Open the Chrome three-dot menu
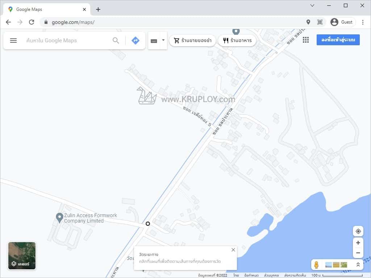 coord(363,22)
